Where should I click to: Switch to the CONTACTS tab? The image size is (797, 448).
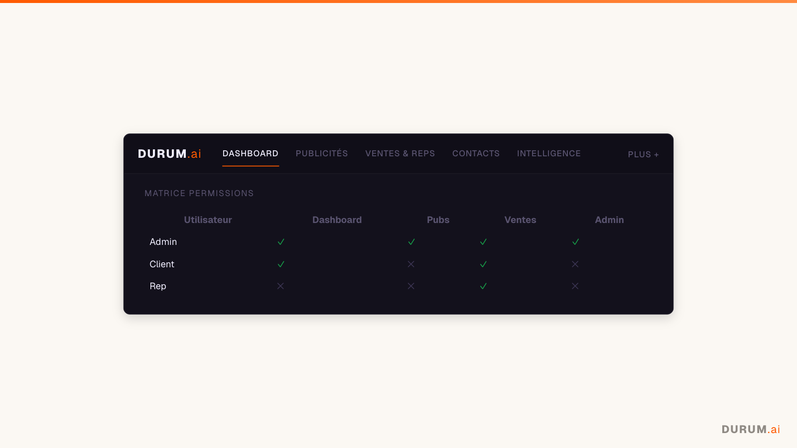pyautogui.click(x=476, y=153)
